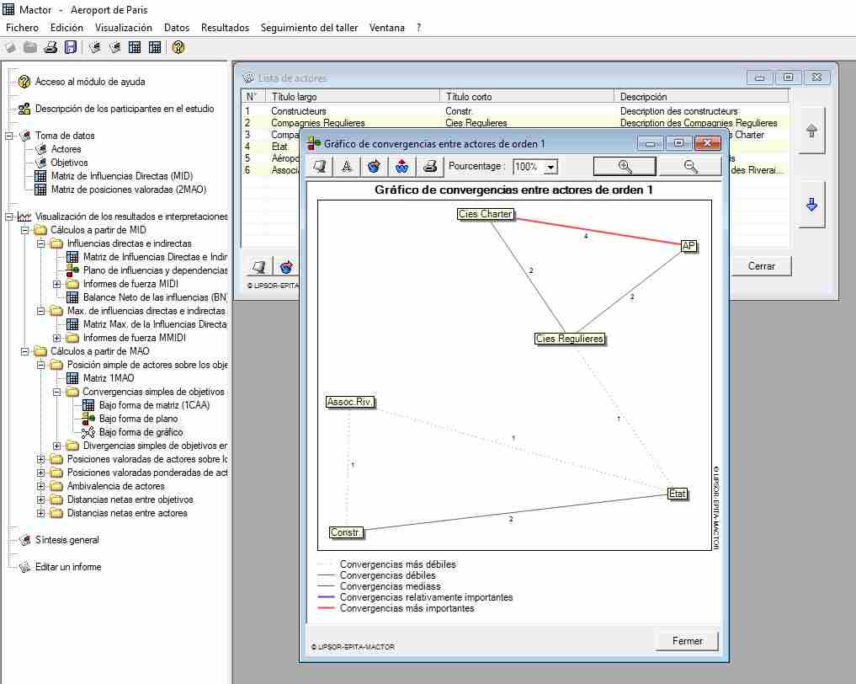Click the blue floppy disk save icon
The width and height of the screenshot is (856, 684).
(x=71, y=47)
